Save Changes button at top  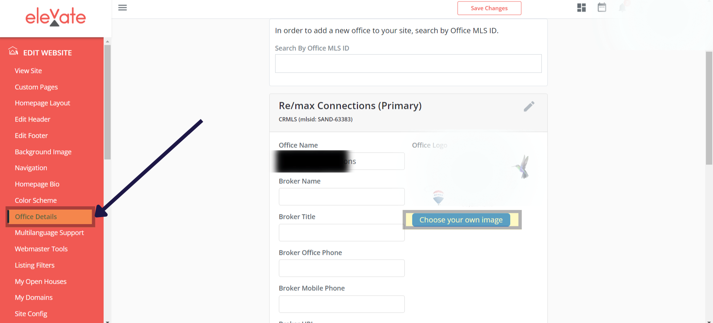[x=489, y=8]
